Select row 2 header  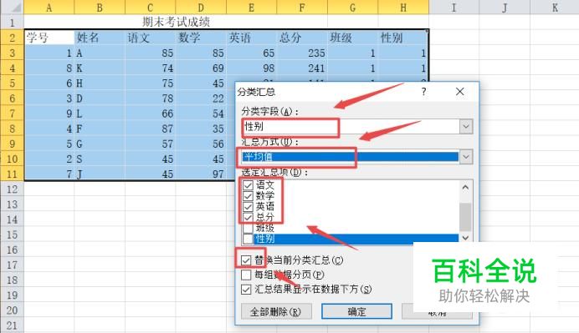(x=12, y=38)
